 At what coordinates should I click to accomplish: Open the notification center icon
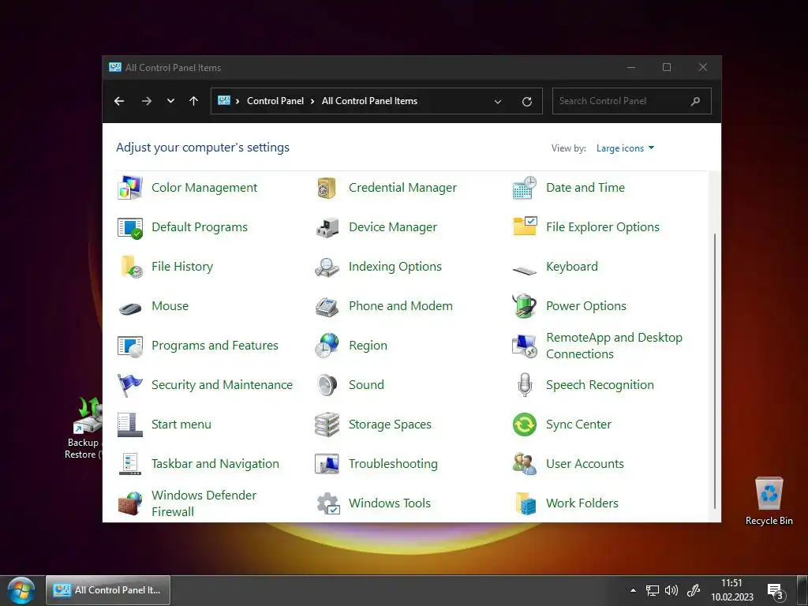tap(776, 592)
